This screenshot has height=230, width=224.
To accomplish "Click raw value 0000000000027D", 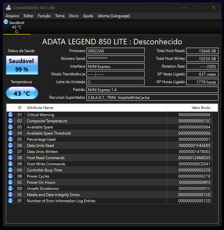I will point(194,176).
